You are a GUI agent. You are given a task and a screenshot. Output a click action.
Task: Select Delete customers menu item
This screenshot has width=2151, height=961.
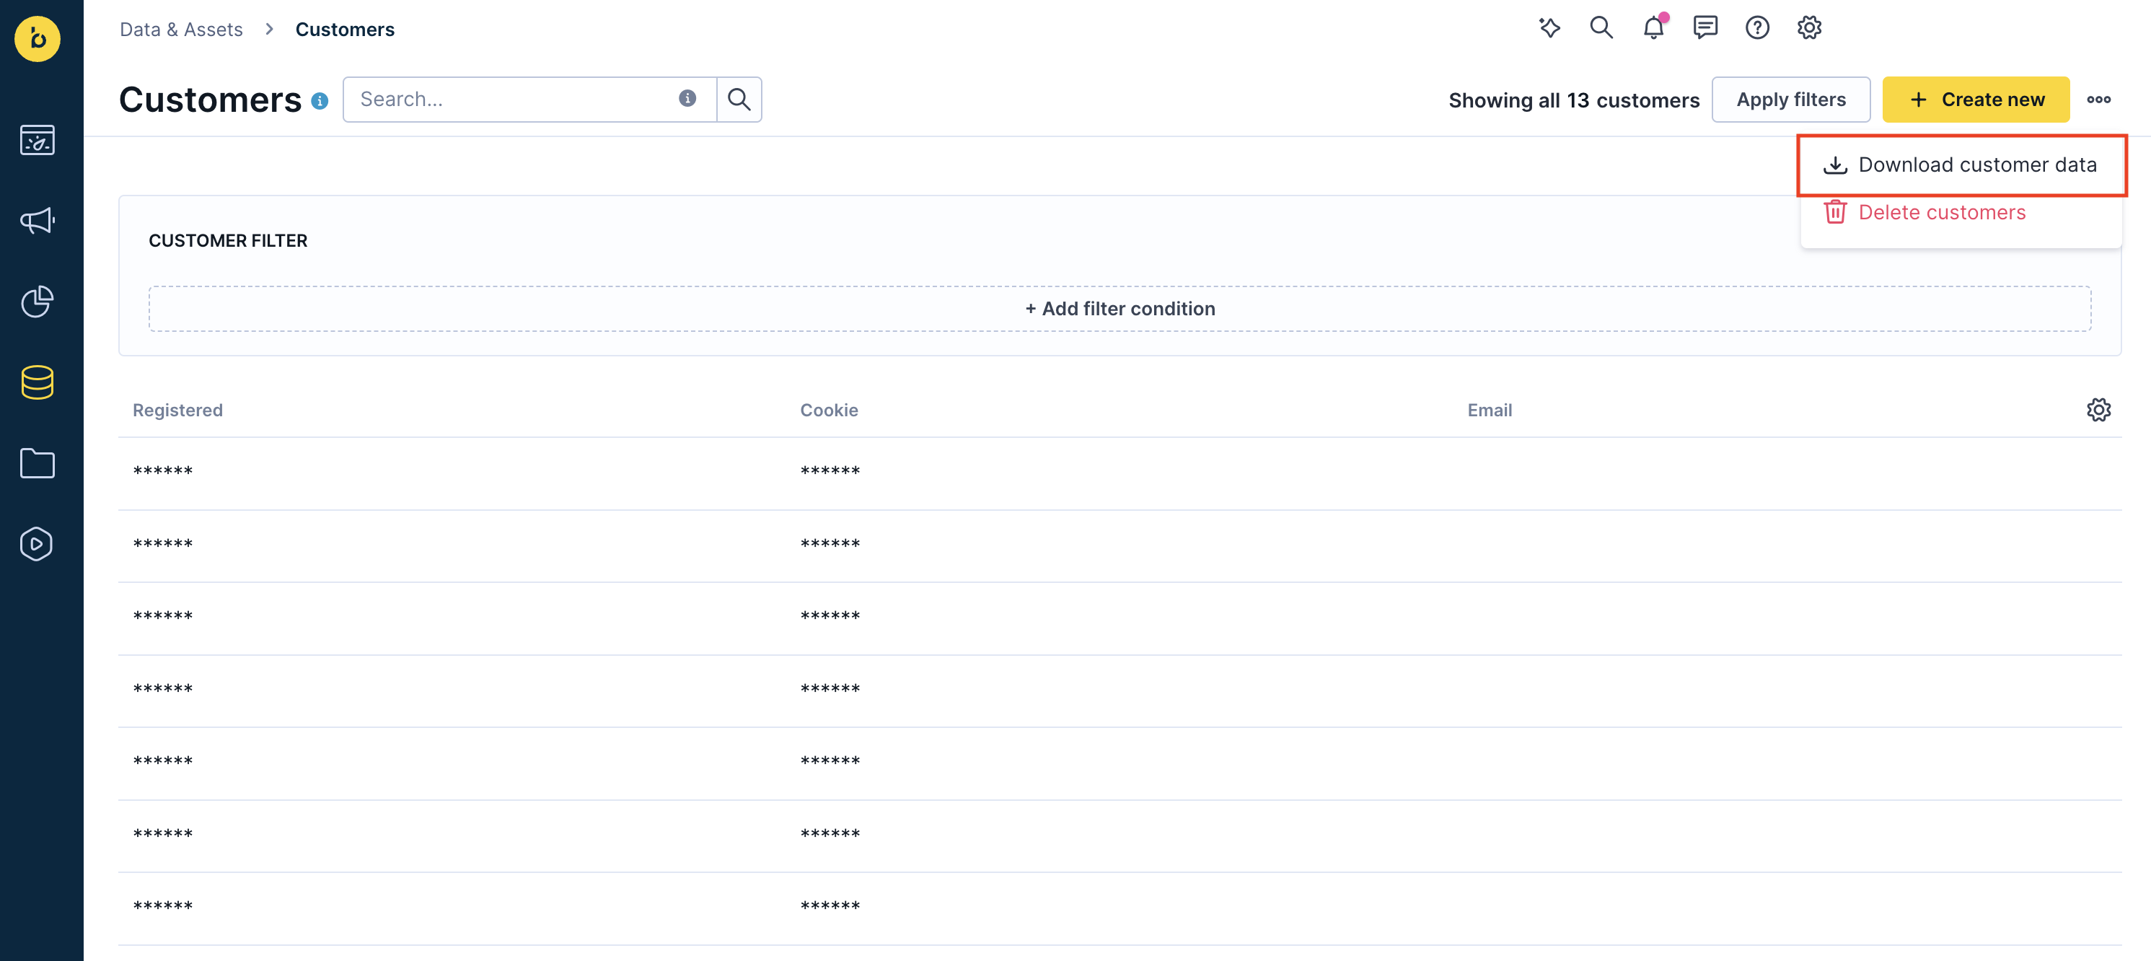(1961, 212)
